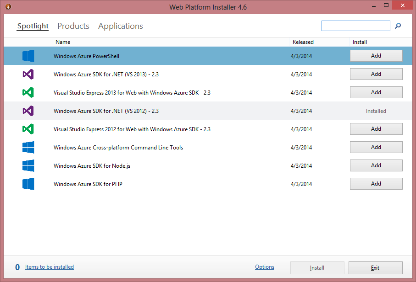Add Windows Azure PowerShell
Image resolution: width=416 pixels, height=282 pixels.
tap(376, 56)
